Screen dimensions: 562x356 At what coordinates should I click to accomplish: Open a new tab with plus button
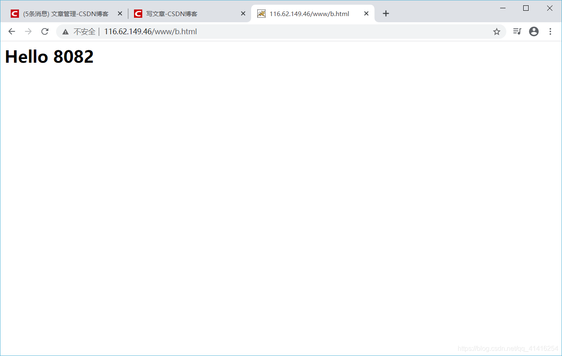coord(386,14)
